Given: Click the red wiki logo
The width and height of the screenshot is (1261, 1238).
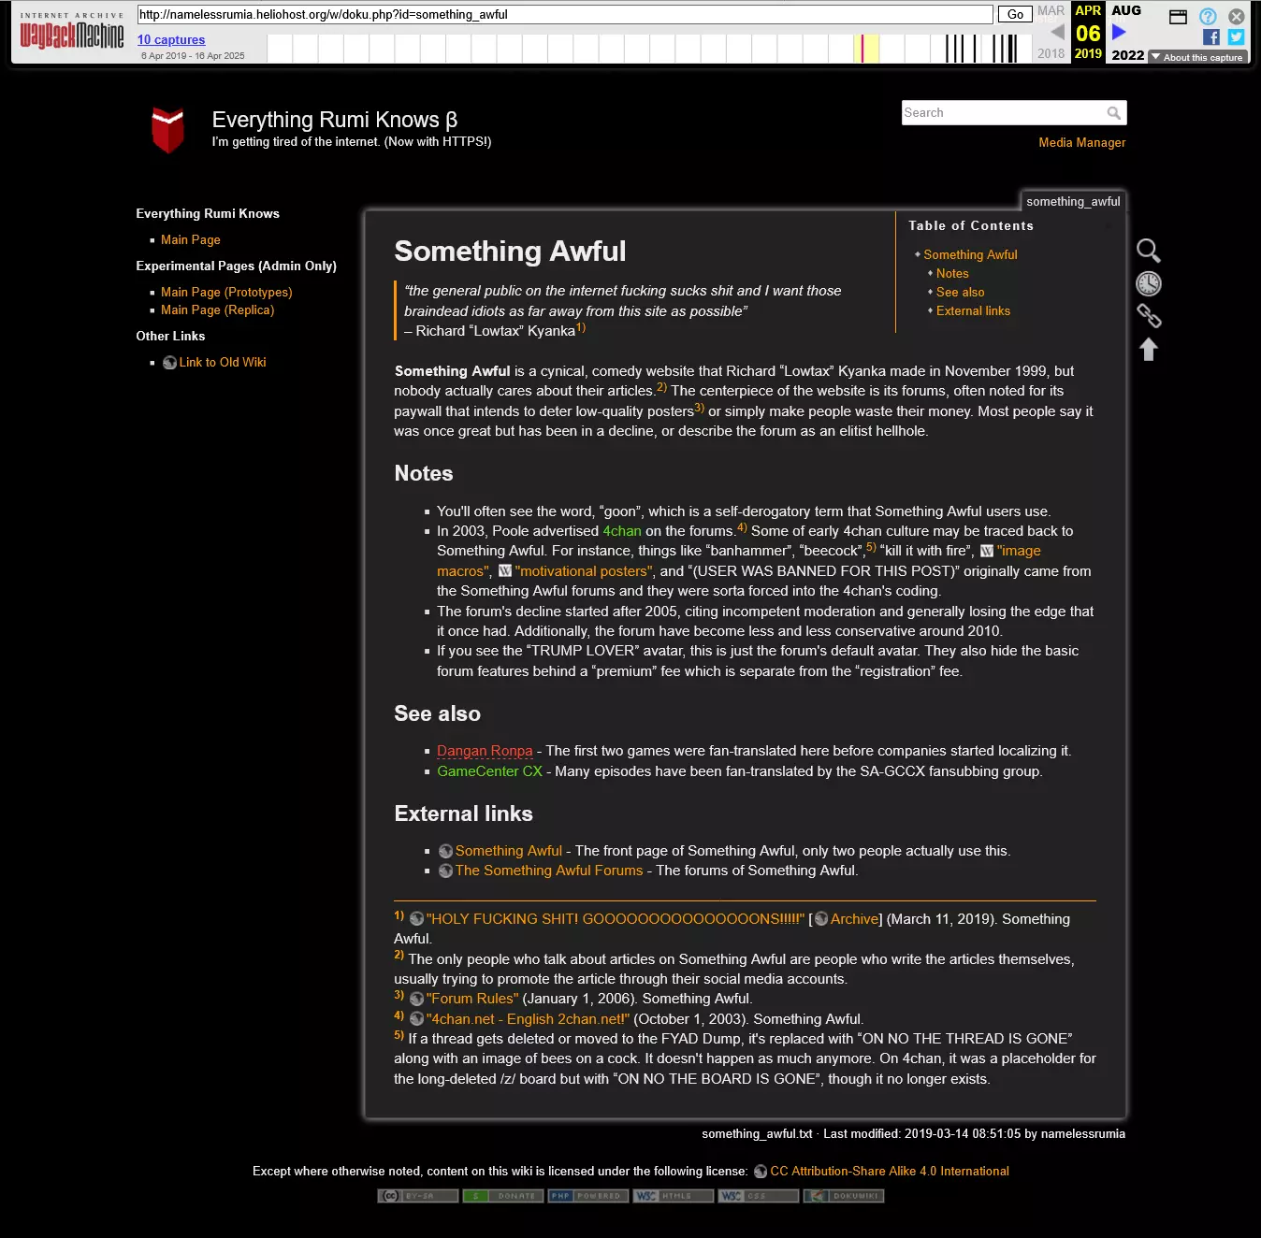Looking at the screenshot, I should 168,129.
